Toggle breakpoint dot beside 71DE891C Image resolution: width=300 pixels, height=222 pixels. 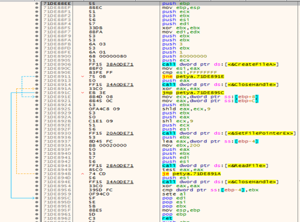(x=37, y=93)
